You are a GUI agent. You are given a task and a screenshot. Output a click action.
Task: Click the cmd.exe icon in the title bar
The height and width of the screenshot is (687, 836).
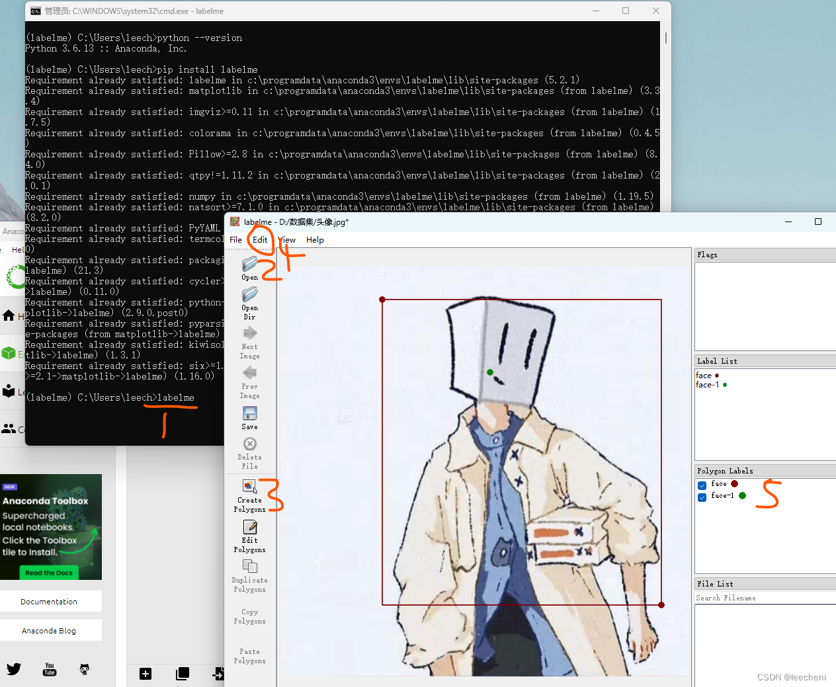click(36, 11)
